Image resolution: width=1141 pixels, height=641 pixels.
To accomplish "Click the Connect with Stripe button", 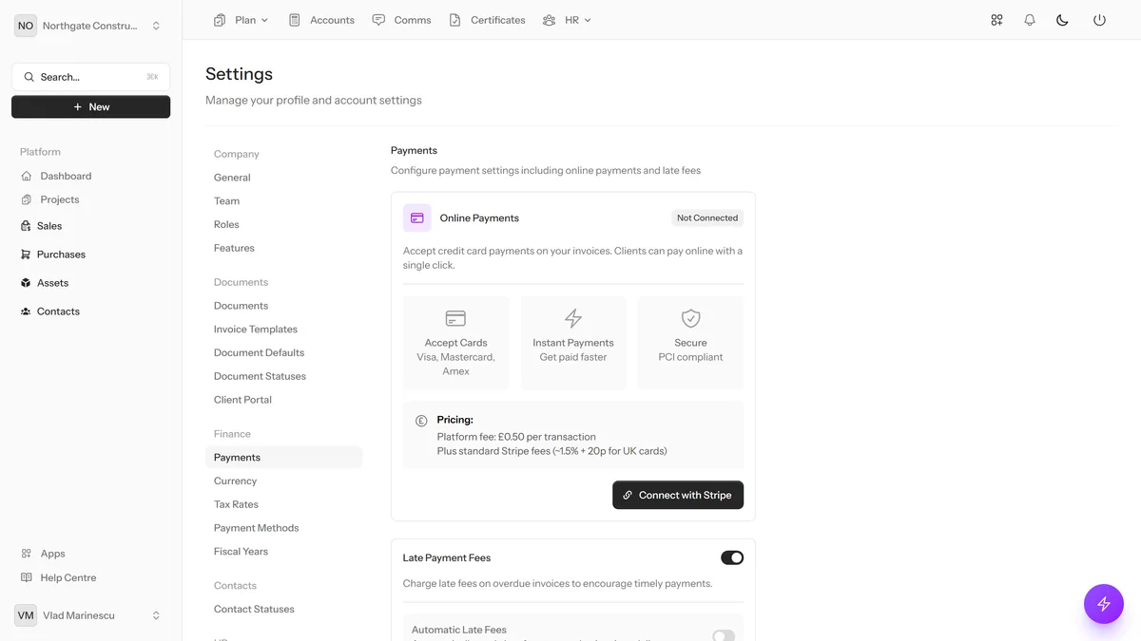I will pyautogui.click(x=678, y=495).
